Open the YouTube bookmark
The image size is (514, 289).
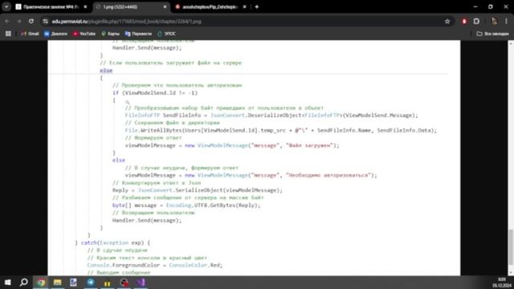coord(84,34)
